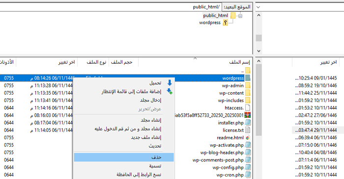This screenshot has height=179, width=344.
Task: Choose إدخال مجلد from the context menu
Action: coord(124,100)
